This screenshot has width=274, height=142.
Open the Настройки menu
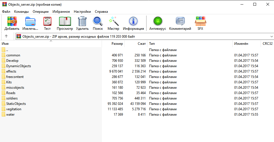click(x=82, y=12)
